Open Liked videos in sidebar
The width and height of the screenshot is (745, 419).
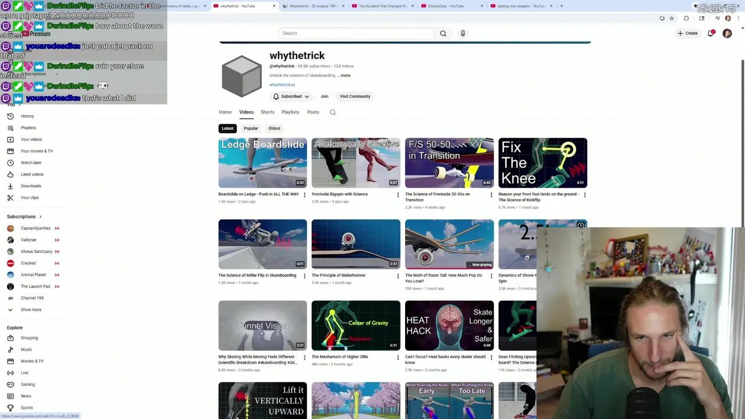pos(31,174)
